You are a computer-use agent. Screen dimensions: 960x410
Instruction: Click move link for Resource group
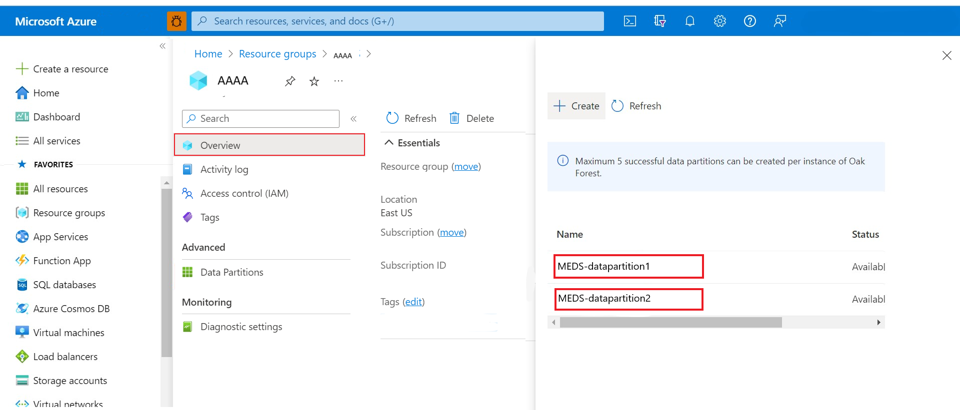click(x=466, y=166)
